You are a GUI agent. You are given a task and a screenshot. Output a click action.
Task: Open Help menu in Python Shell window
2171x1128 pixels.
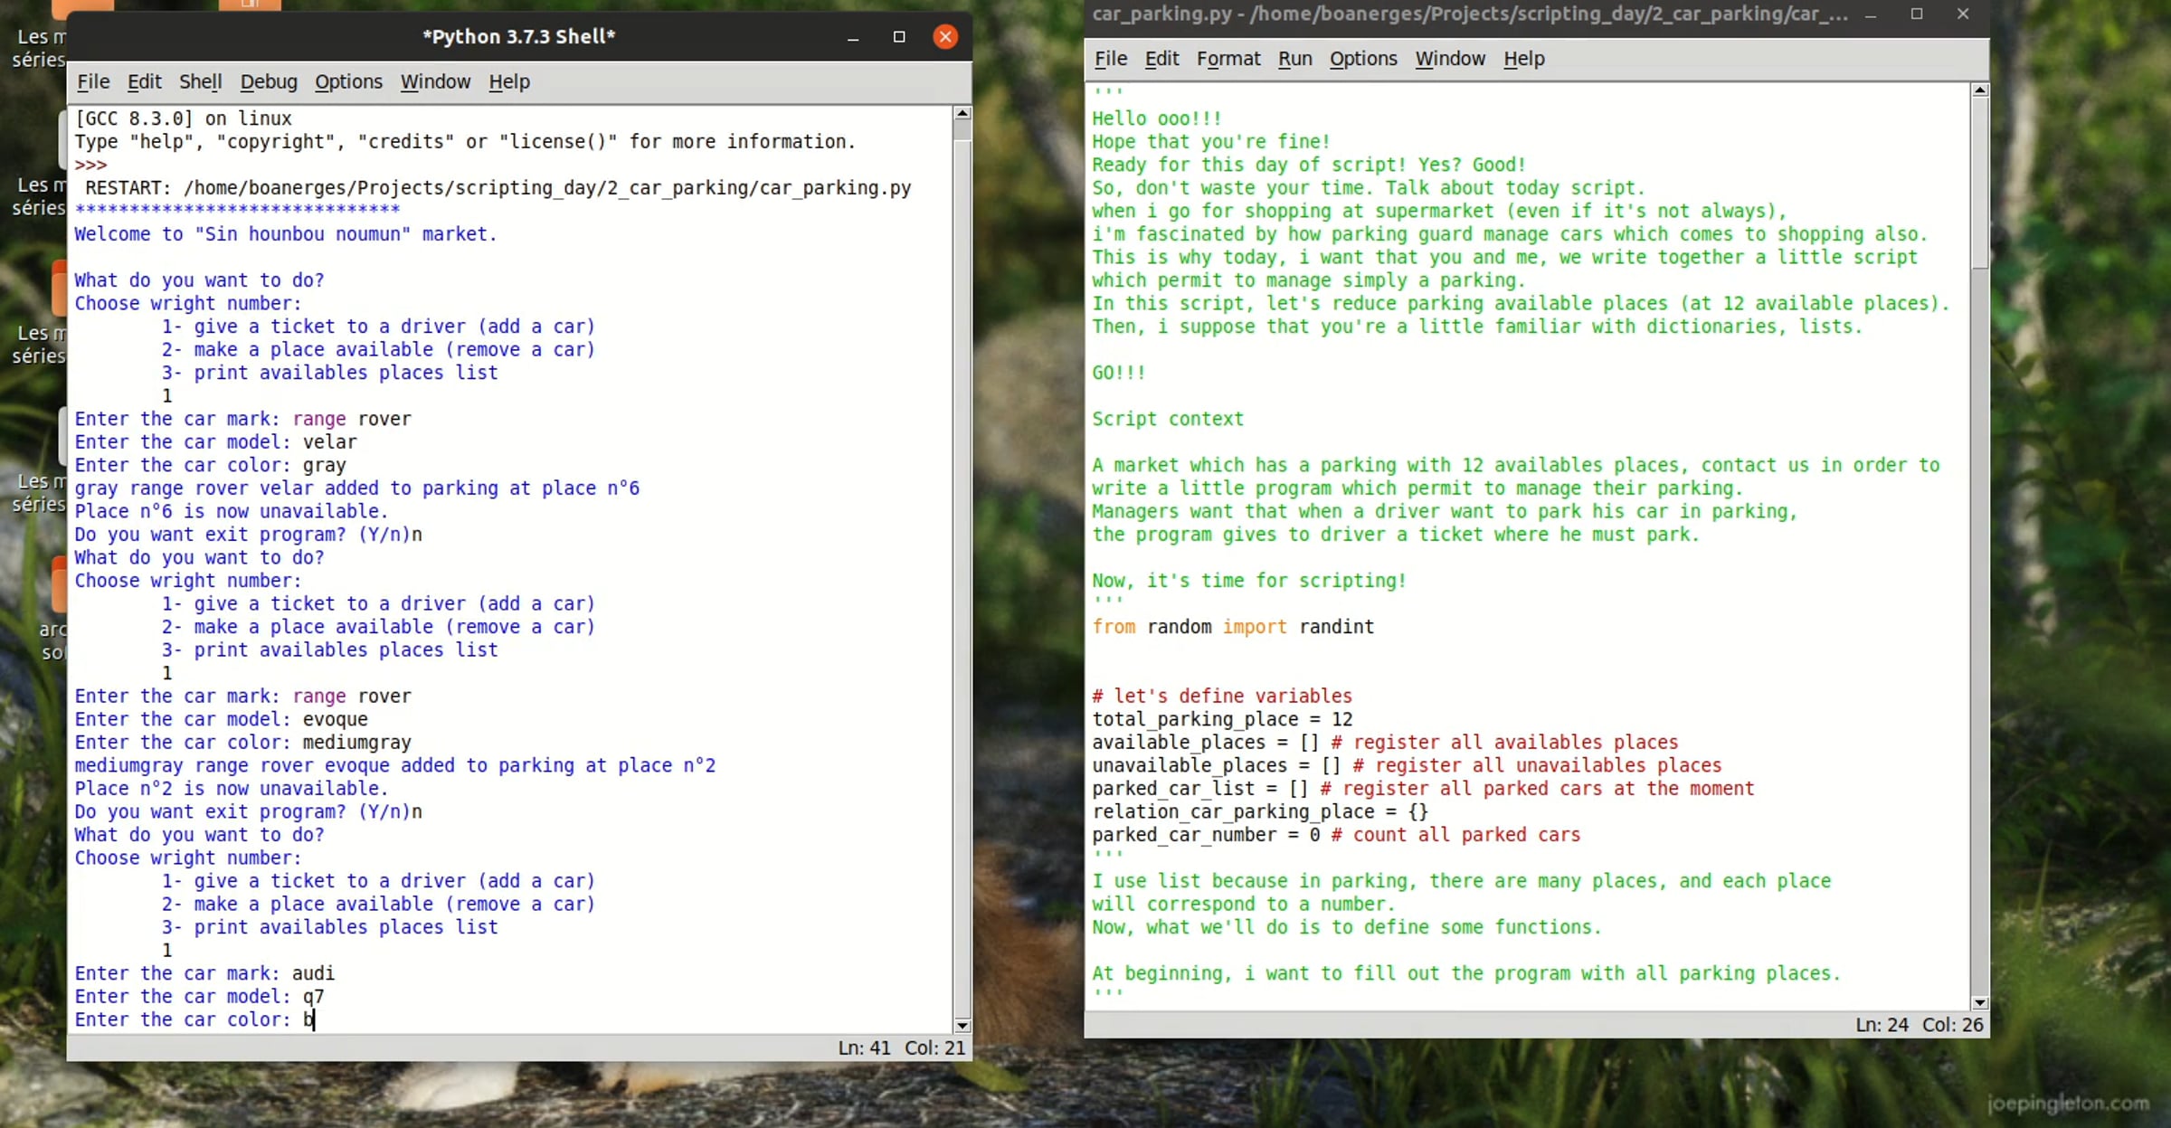coord(508,81)
